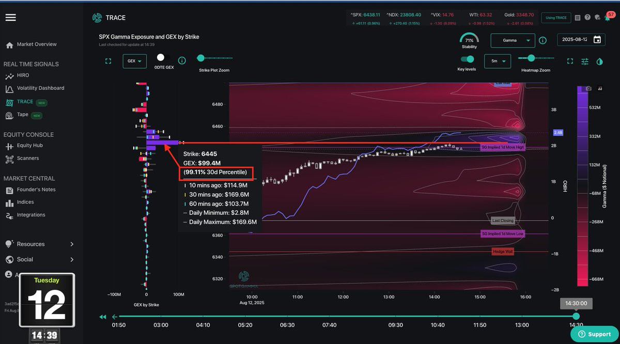This screenshot has height=344, width=620.
Task: Click SG Implied 1d Move Low label
Action: point(503,233)
